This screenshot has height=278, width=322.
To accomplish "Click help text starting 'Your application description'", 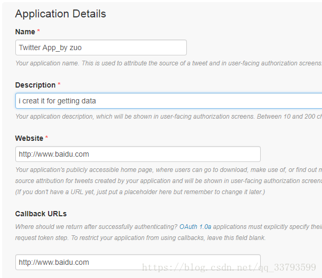I will point(168,117).
